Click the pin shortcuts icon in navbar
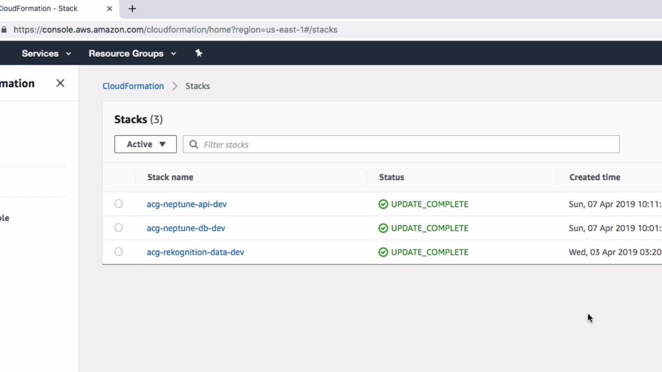The image size is (662, 372). point(199,53)
